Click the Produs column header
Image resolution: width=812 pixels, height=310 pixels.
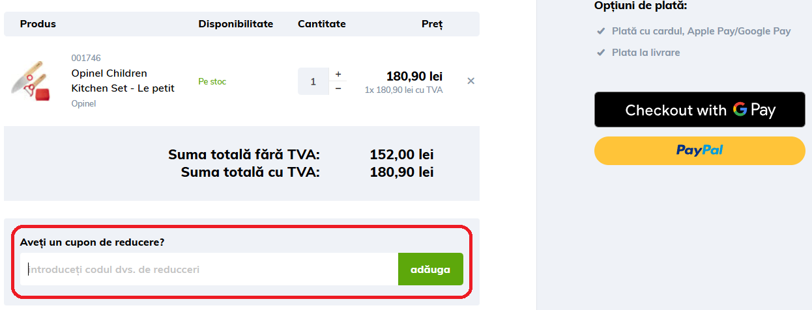tap(38, 24)
